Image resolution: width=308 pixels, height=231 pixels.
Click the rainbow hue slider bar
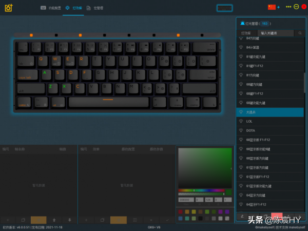pyautogui.click(x=201, y=190)
